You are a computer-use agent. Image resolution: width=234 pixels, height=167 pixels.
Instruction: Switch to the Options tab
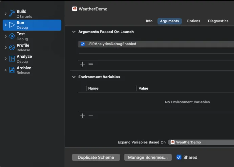193,21
